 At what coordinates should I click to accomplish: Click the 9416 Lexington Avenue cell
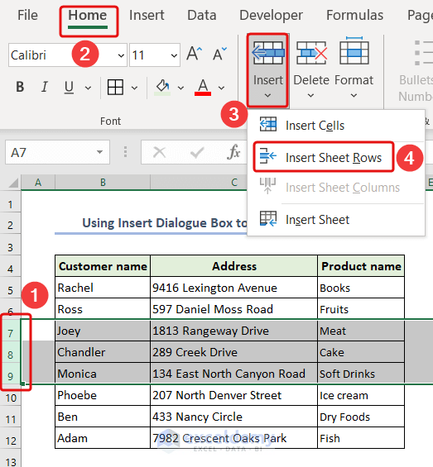pyautogui.click(x=234, y=288)
